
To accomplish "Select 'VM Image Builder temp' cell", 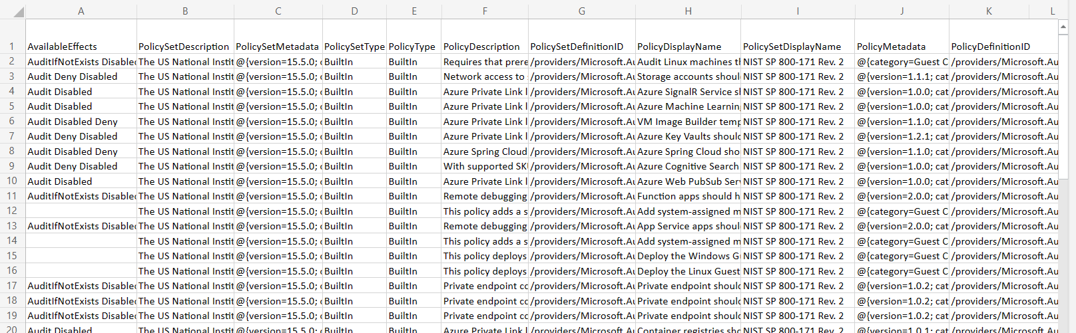I will (x=688, y=122).
